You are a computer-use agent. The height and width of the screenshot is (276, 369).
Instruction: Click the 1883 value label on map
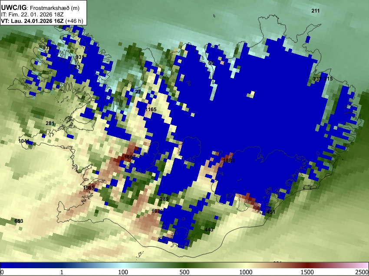point(229,160)
